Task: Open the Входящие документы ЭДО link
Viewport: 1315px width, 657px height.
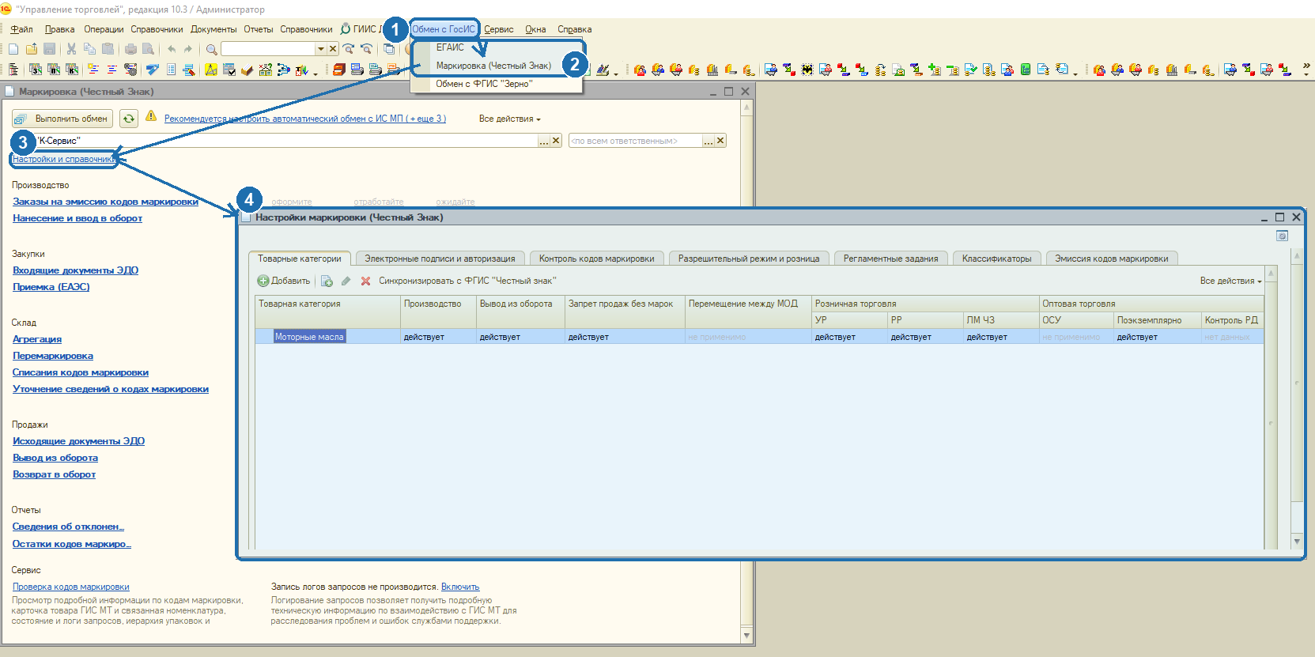Action: [x=75, y=270]
